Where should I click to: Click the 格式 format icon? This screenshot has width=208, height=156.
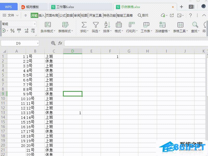tap(119, 25)
